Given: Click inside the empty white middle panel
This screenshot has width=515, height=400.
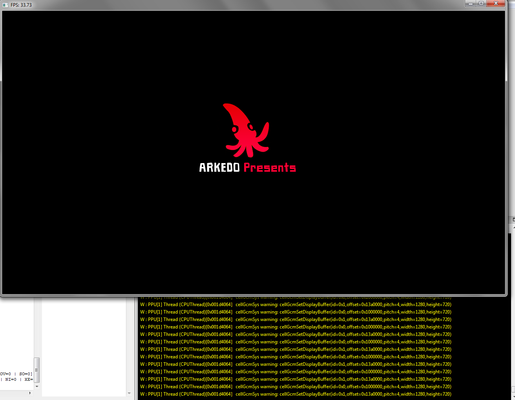Looking at the screenshot, I should 84,346.
